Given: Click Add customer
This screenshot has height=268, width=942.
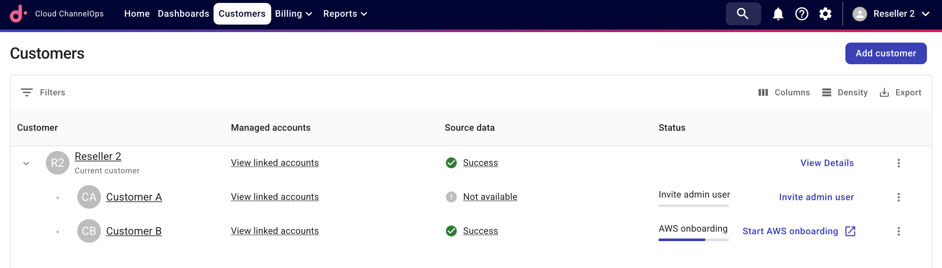Looking at the screenshot, I should click(x=886, y=53).
